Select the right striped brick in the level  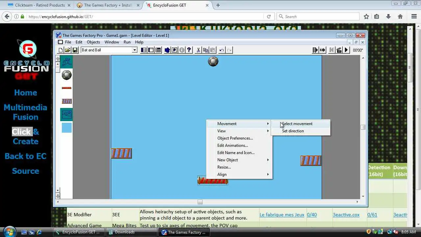[x=311, y=161]
